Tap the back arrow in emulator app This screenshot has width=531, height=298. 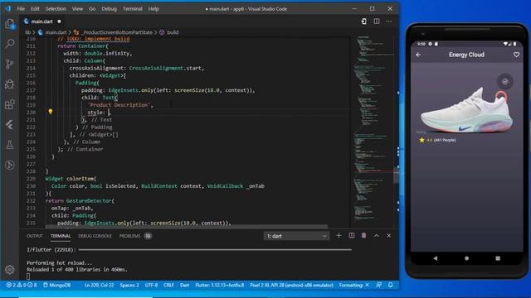pos(418,55)
